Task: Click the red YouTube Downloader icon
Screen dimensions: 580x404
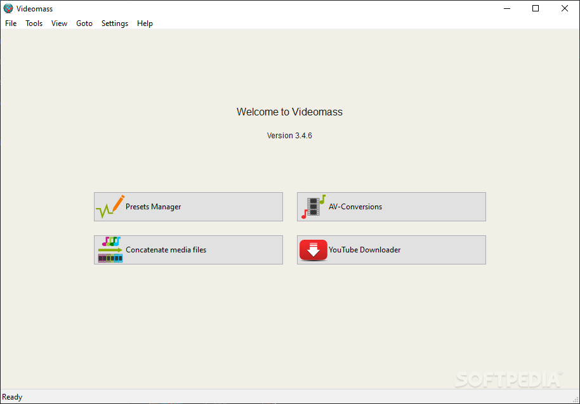Action: tap(313, 250)
